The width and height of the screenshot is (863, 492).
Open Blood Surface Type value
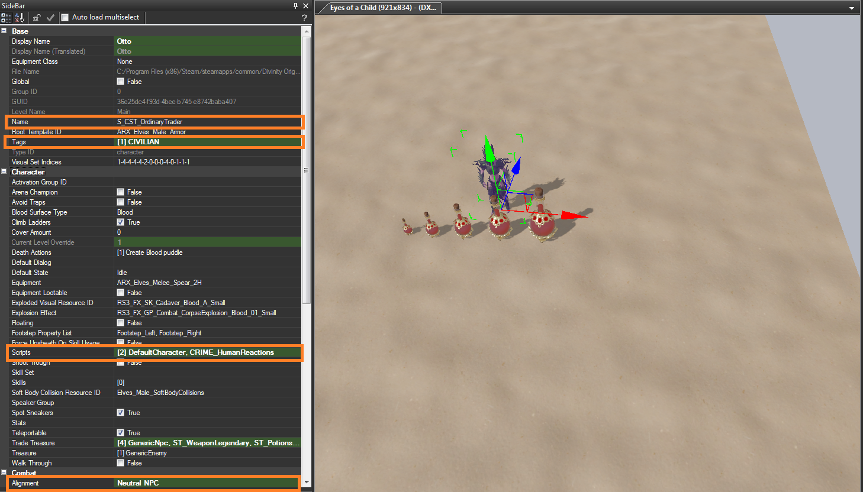click(208, 212)
